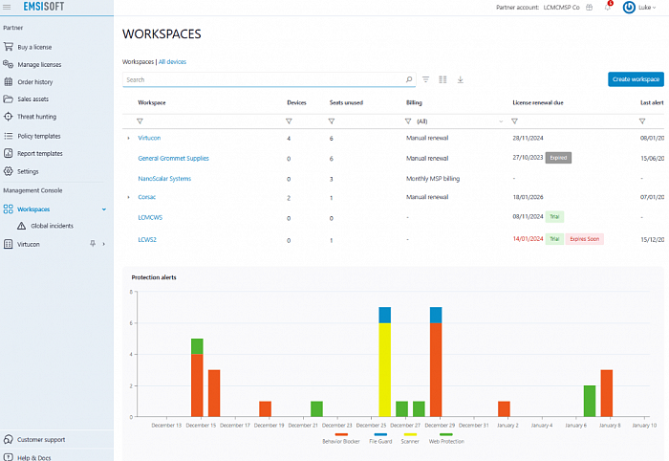Viewport: 669px width, 461px height.
Task: Open the notifications bell
Action: (608, 8)
